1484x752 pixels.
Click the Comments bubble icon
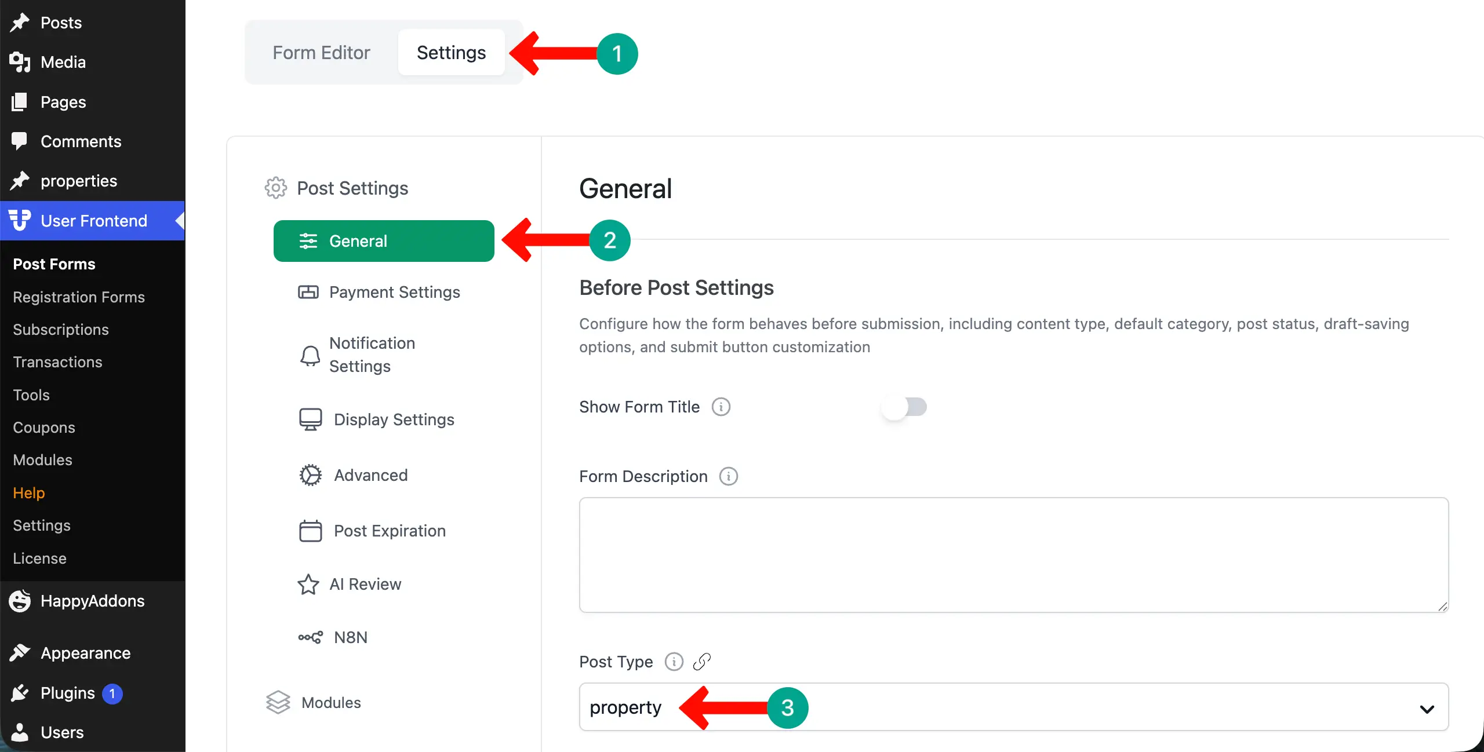pos(20,141)
